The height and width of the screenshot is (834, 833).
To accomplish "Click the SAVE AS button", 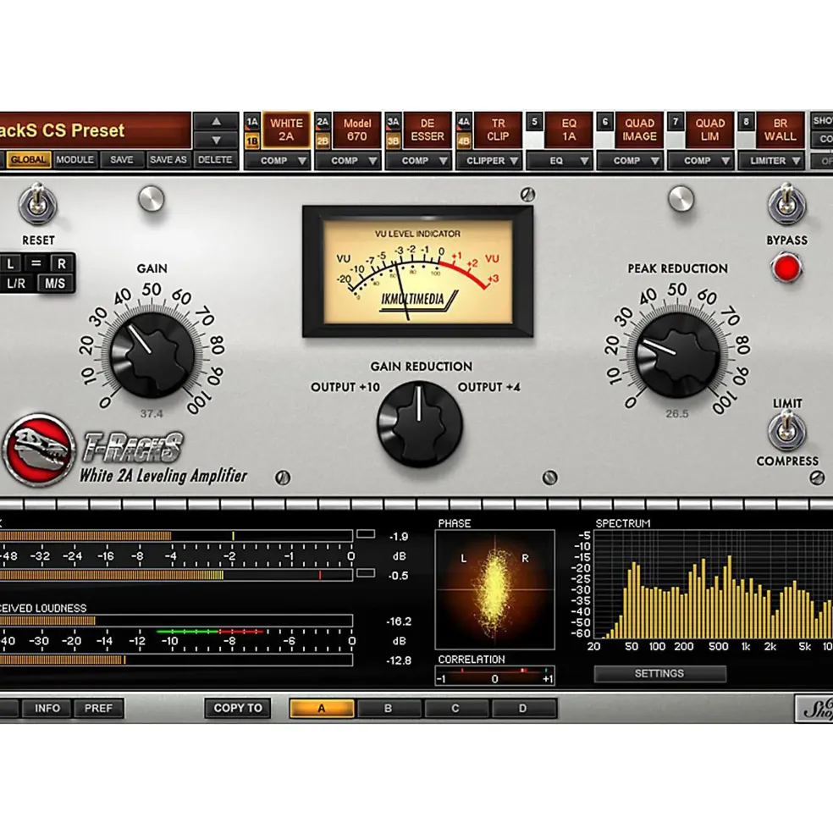I will point(168,159).
